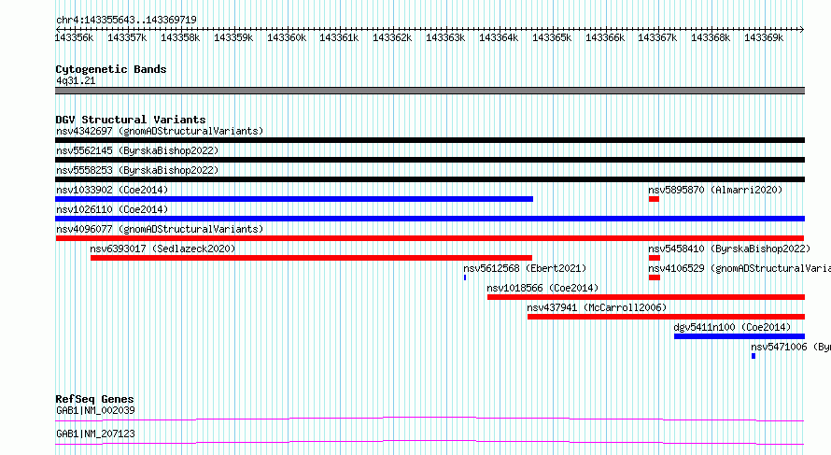Click the nsv6393017 Sedlazeck2020 label
Screen dimensions: 831x455
click(162, 249)
